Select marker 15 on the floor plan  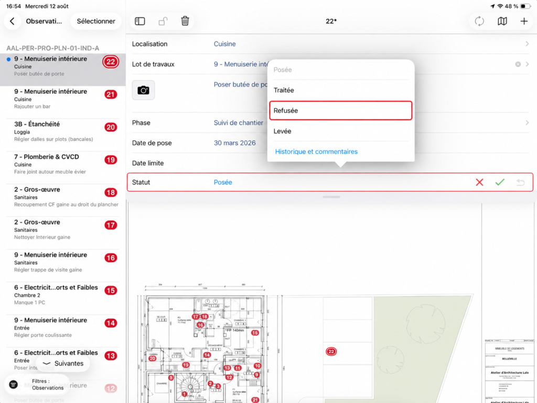pyautogui.click(x=255, y=333)
